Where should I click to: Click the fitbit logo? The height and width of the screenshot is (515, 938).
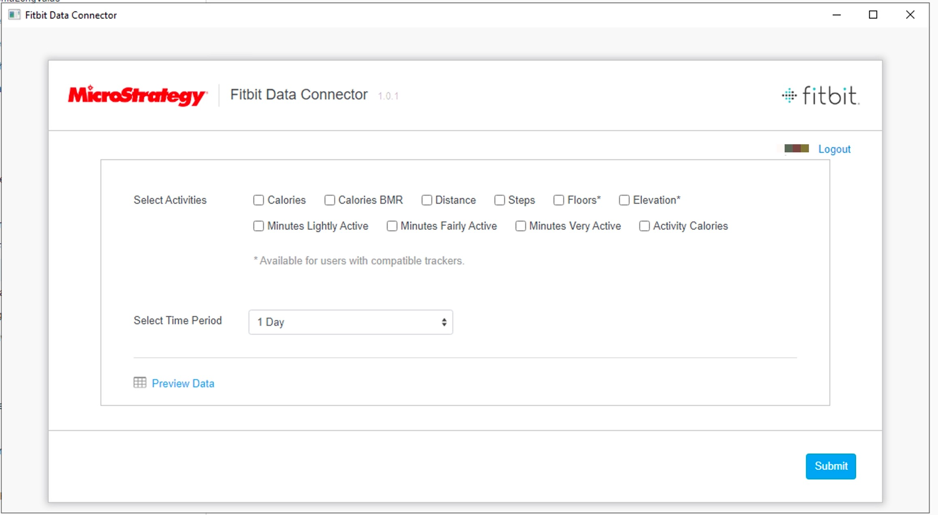(820, 96)
